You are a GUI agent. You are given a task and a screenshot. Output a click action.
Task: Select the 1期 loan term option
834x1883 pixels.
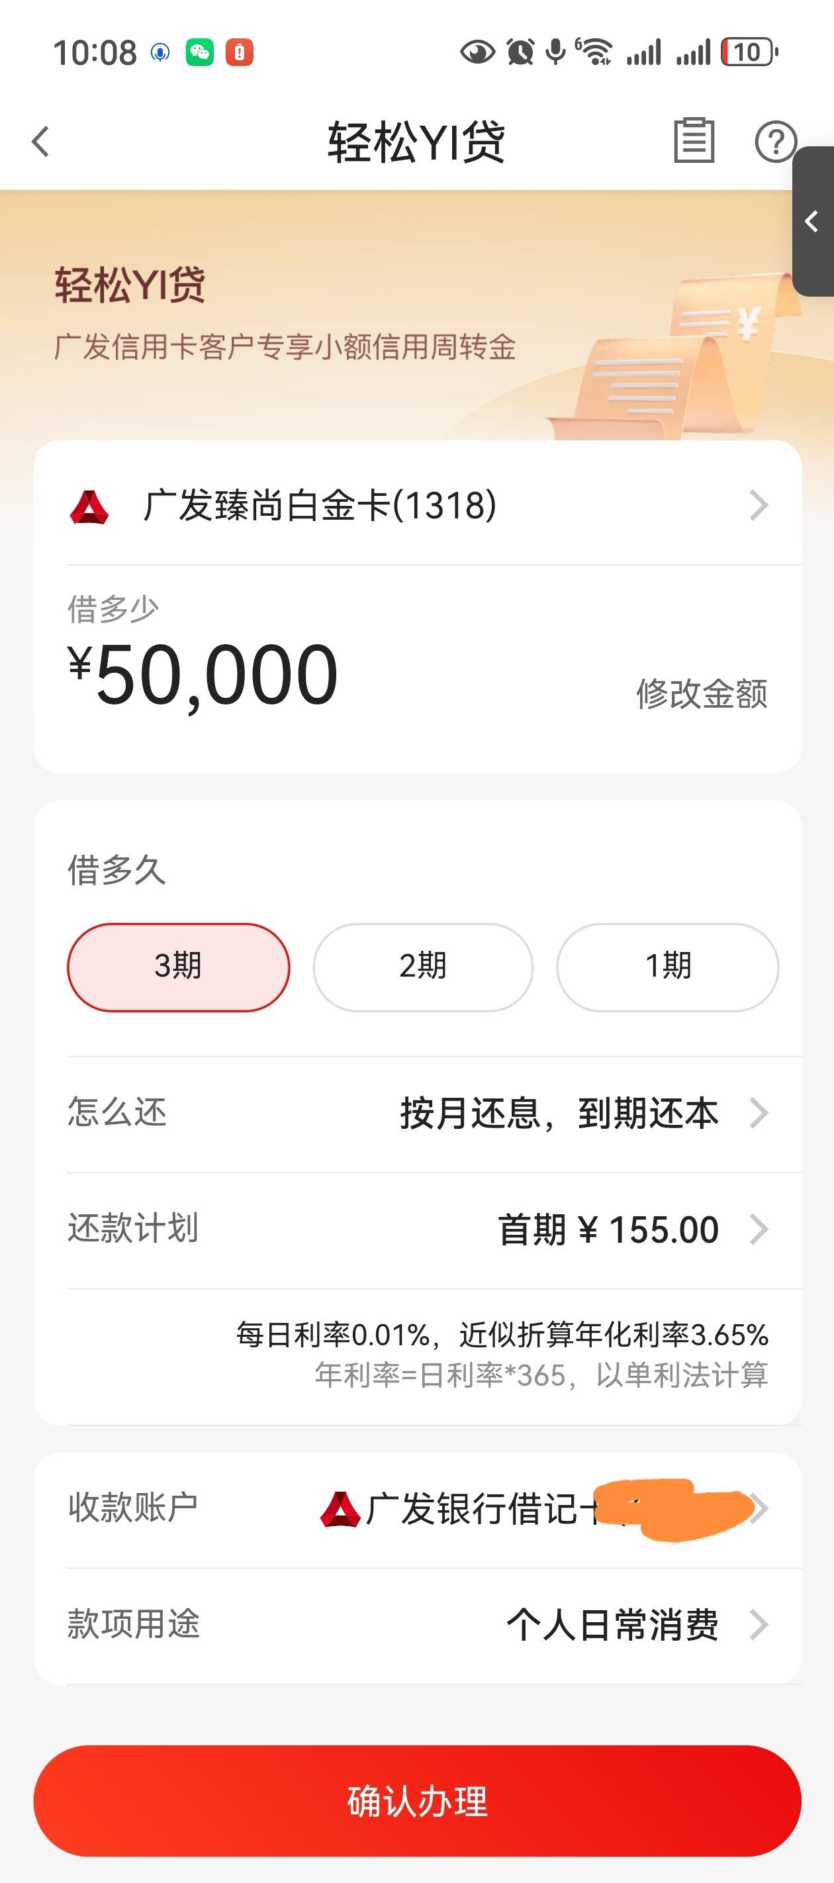click(x=667, y=967)
